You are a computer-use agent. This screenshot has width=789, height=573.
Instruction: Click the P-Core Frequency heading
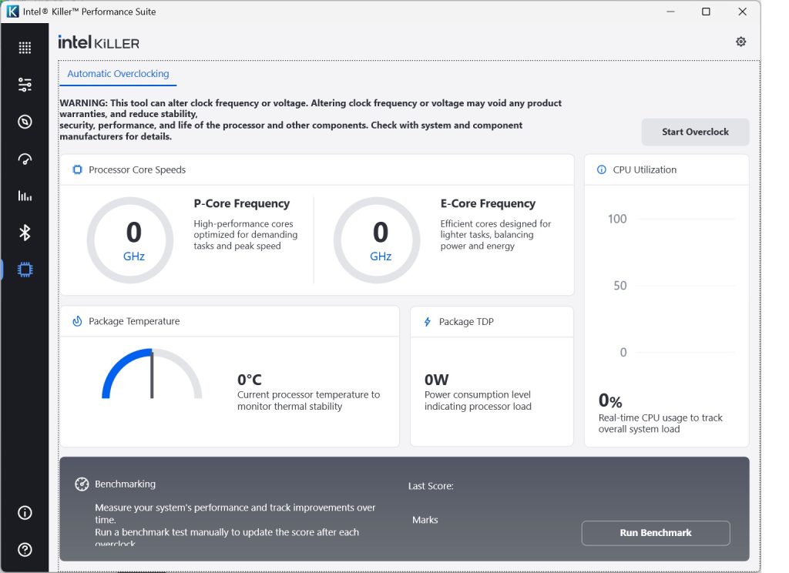click(x=241, y=203)
